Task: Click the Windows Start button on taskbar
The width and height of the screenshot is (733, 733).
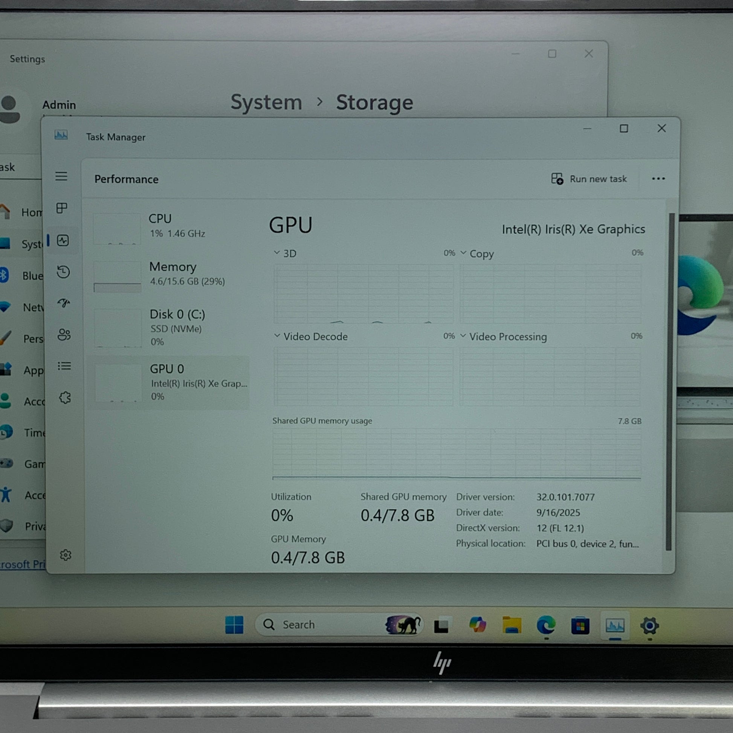Action: click(234, 625)
